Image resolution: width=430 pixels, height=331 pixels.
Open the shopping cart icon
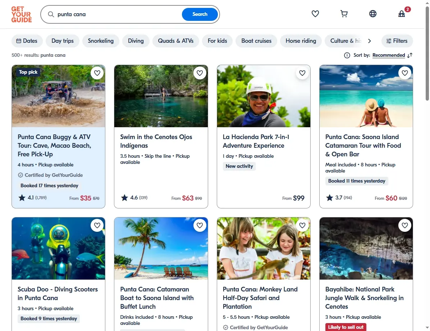coord(344,14)
